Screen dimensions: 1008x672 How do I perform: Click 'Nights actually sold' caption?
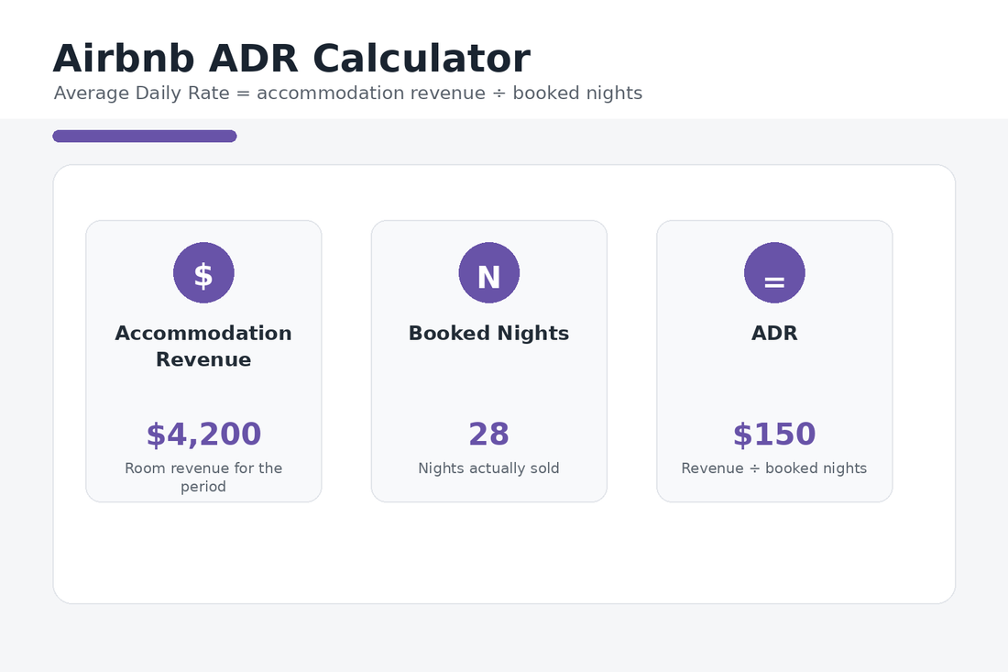[489, 468]
